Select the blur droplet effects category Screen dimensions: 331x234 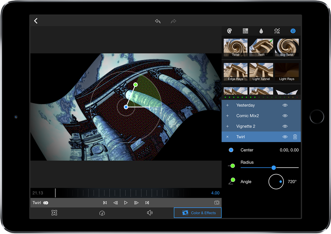point(261,31)
